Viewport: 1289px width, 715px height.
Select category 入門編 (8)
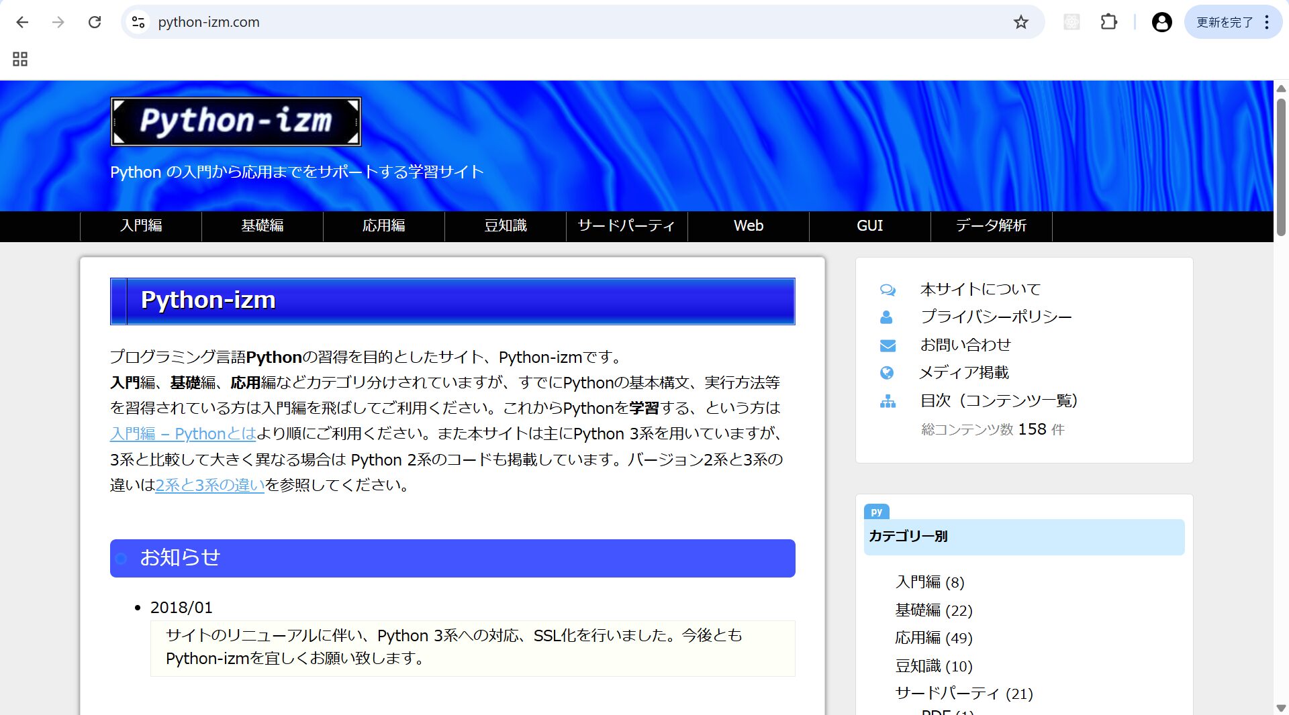tap(930, 582)
